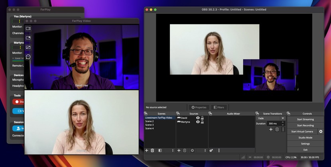Screen dimensions: 331x167
Task: Lock the David source with its padlock
Action: click(202, 118)
